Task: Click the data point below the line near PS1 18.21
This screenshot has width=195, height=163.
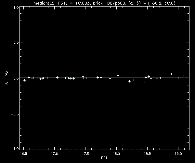Action: 129,81
